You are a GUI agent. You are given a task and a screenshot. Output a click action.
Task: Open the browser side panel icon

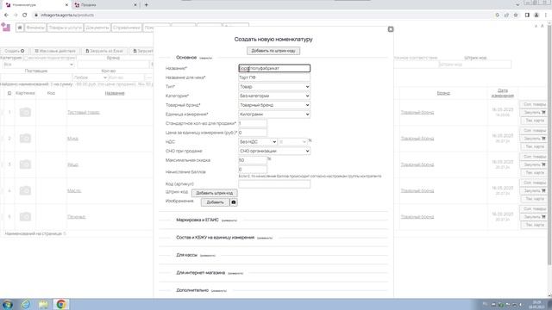527,15
